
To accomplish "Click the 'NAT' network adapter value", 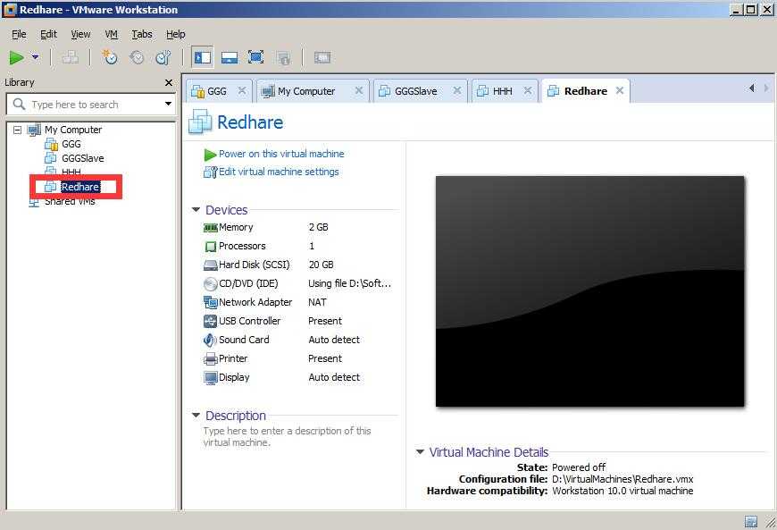I will [317, 302].
